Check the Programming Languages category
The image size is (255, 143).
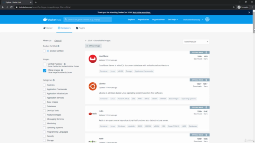pos(44,132)
